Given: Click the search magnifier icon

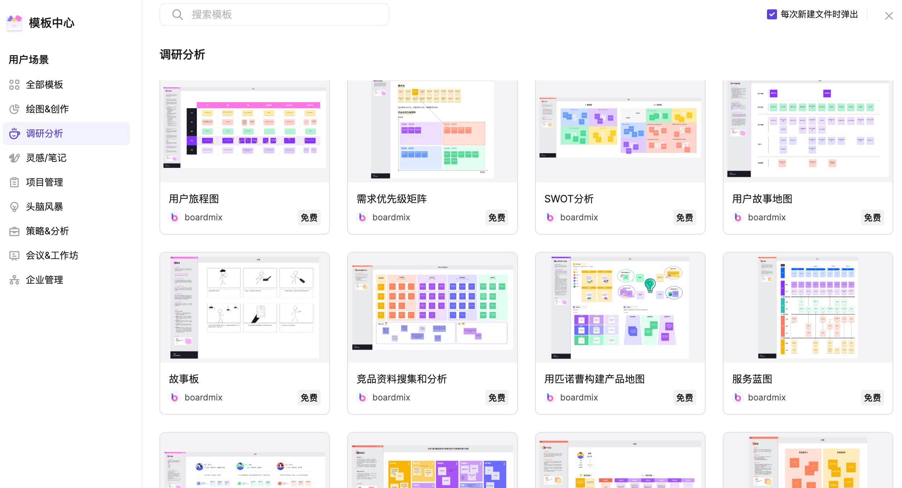Looking at the screenshot, I should 177,14.
